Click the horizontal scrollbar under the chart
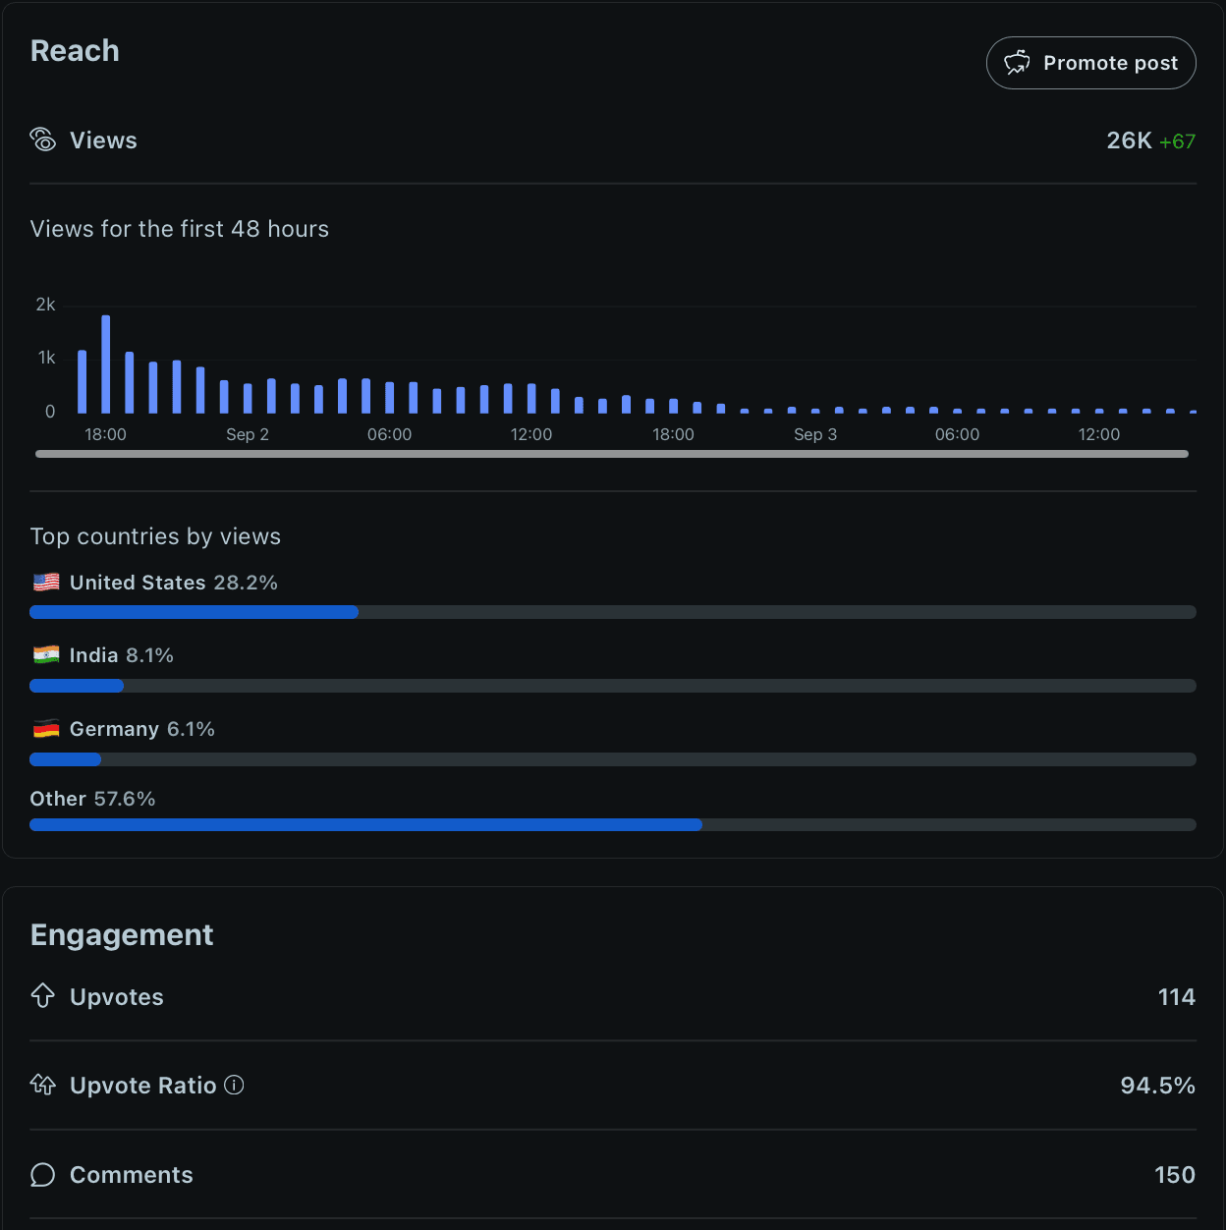 tap(611, 454)
